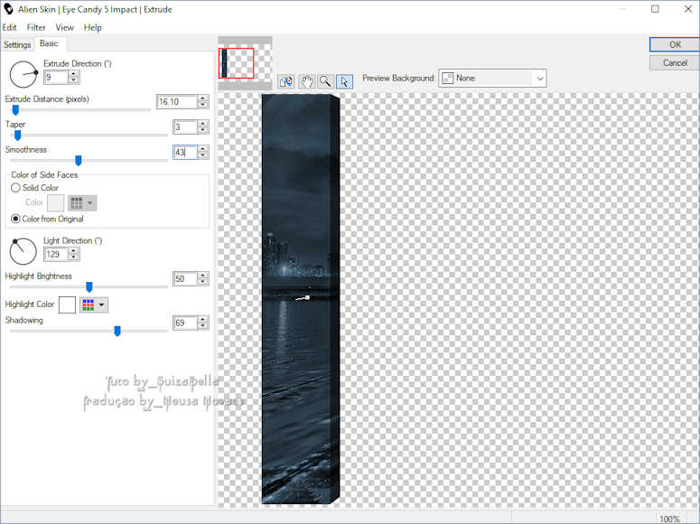Screen dimensions: 700x524
Task: Click the white Highlight Color swatch
Action: coord(68,305)
